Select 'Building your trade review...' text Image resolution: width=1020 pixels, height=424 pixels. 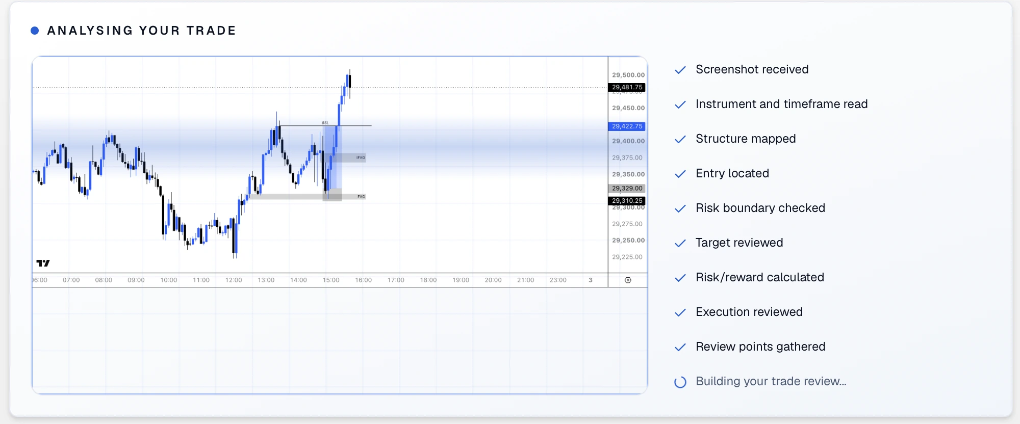[771, 381]
